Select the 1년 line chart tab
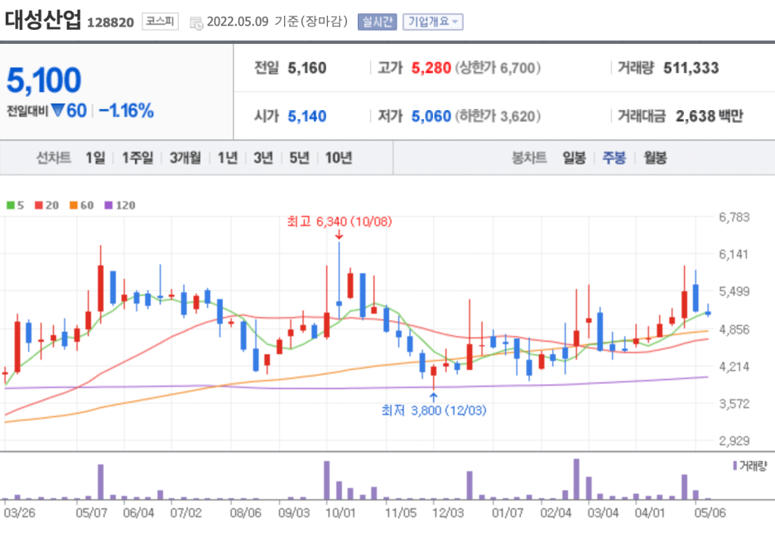The height and width of the screenshot is (533, 775). (x=228, y=158)
